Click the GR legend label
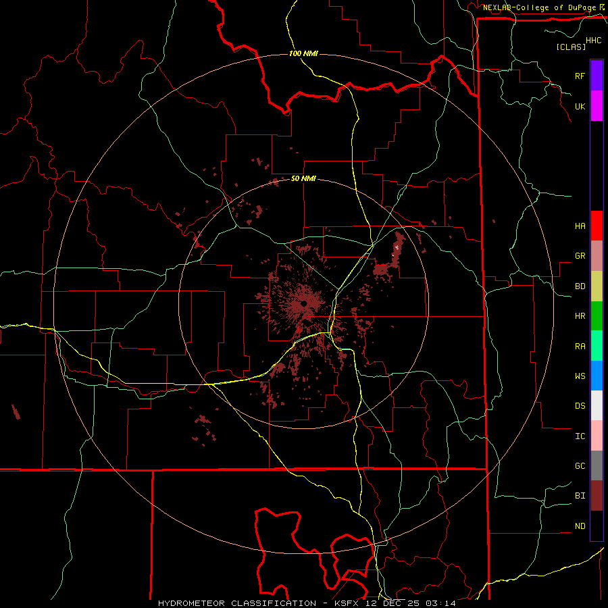608x608 pixels. 580,256
